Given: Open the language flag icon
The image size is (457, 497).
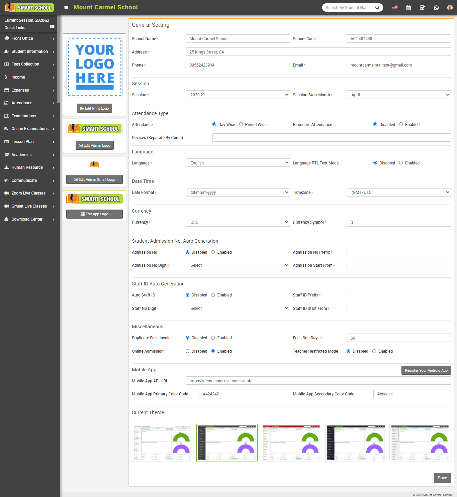Looking at the screenshot, I should point(395,7).
